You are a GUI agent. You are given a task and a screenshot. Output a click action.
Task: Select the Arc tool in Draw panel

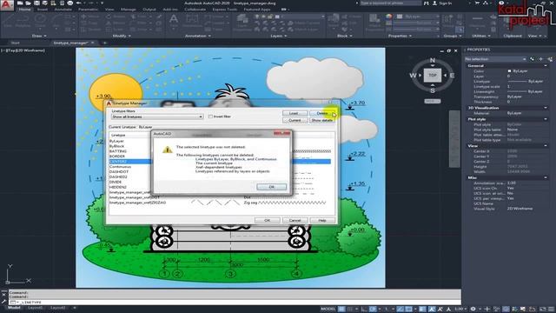[56, 21]
